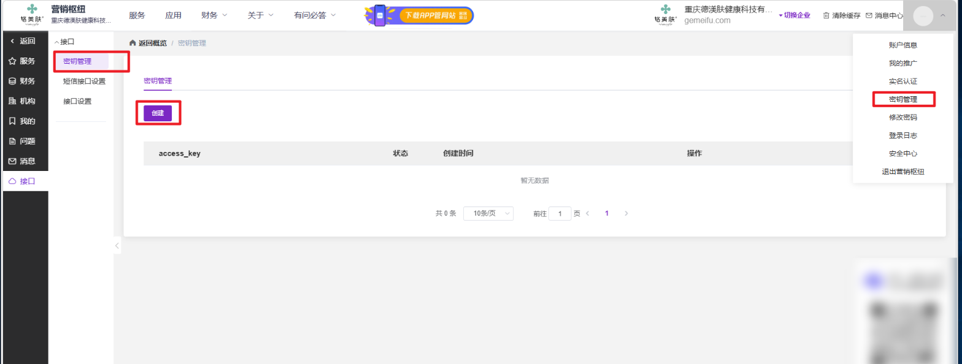This screenshot has width=962, height=364.
Task: Open the 切换企业 dropdown
Action: point(795,15)
